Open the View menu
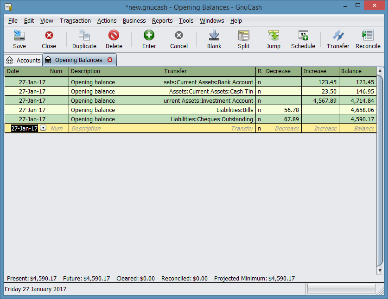Screen dimensions: 388x299 pyautogui.click(x=47, y=21)
